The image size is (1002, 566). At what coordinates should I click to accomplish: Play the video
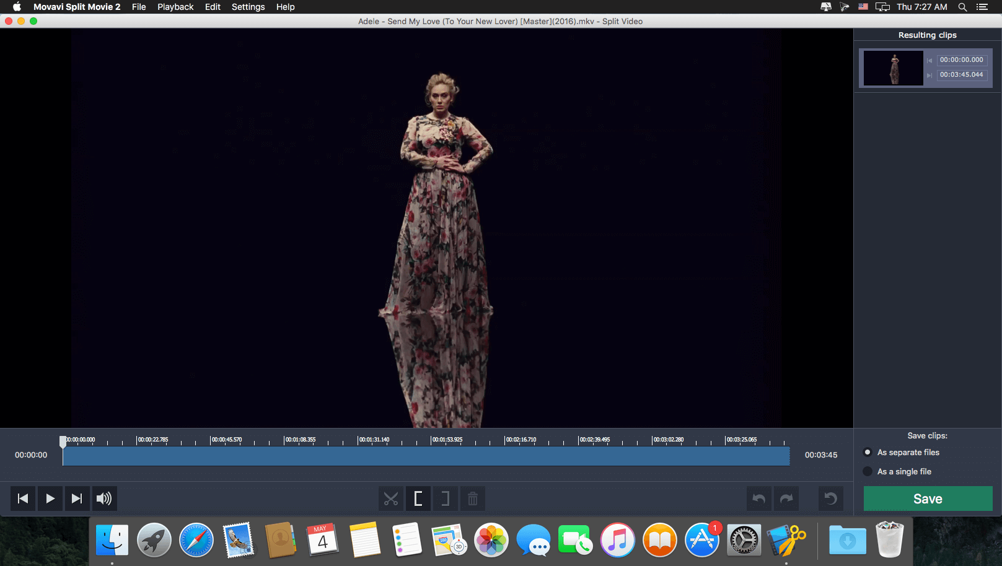pyautogui.click(x=50, y=499)
